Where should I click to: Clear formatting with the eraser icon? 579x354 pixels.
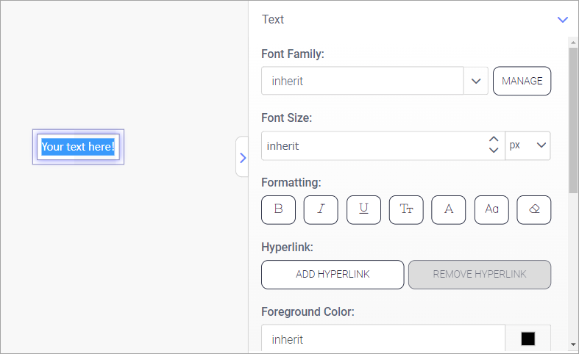coord(534,209)
